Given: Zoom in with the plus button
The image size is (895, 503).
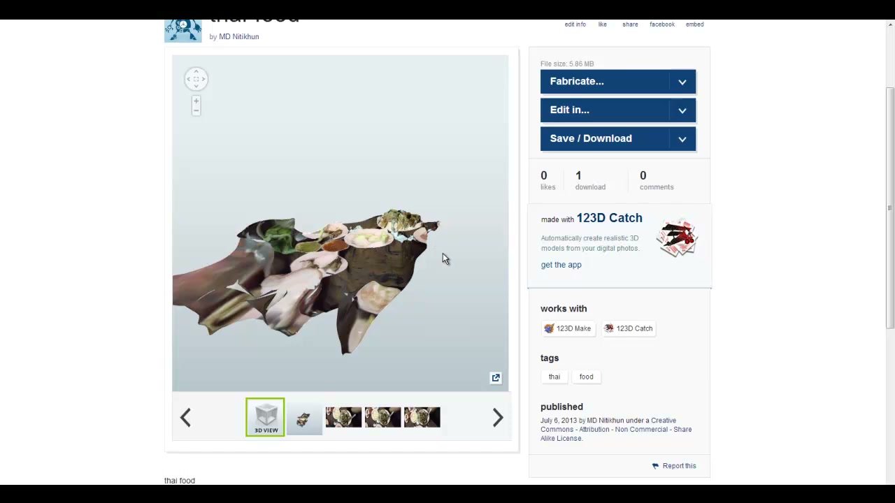Looking at the screenshot, I should [196, 101].
